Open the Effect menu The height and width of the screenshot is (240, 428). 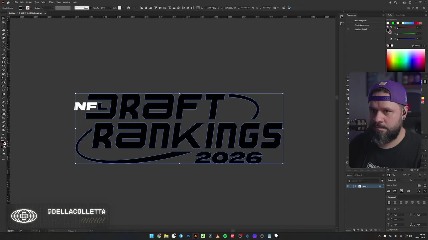tap(51, 2)
